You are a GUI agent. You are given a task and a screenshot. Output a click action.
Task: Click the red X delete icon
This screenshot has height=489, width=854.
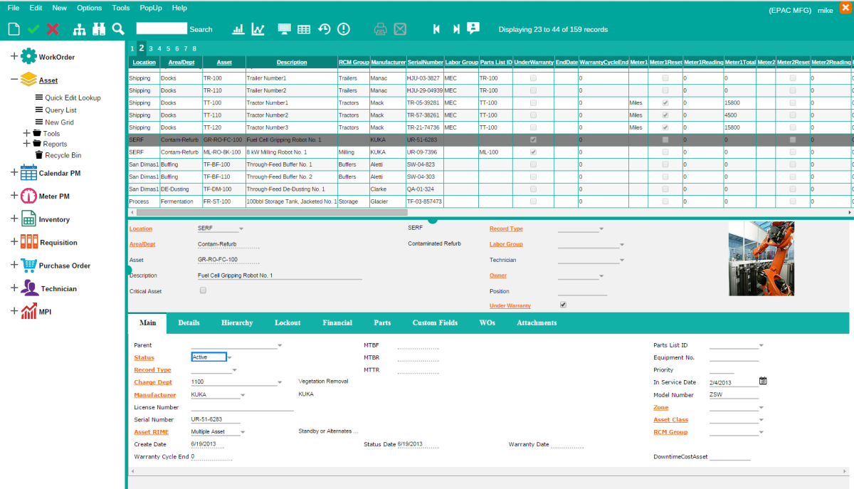53,29
